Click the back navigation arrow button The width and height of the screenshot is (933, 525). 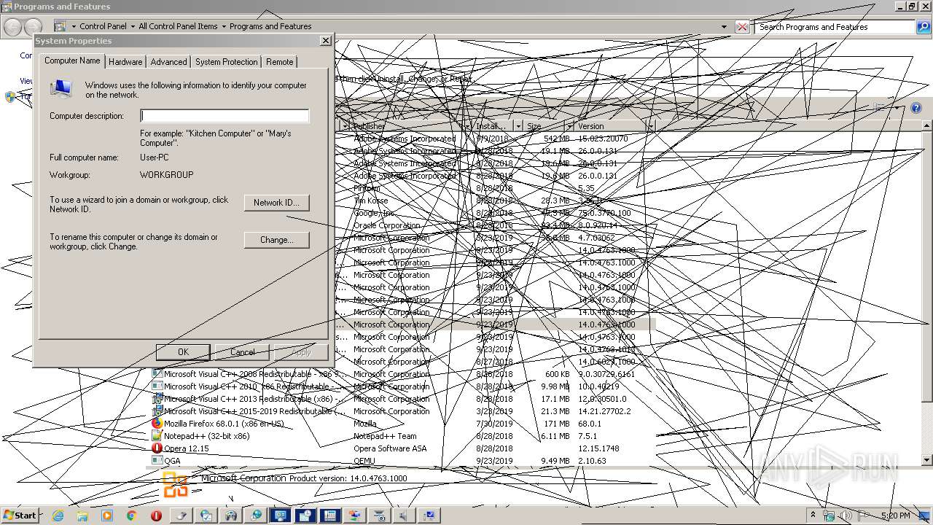[12, 27]
